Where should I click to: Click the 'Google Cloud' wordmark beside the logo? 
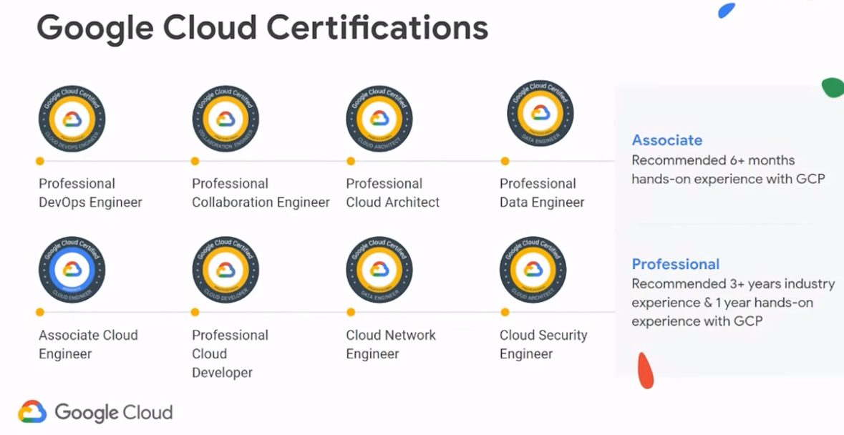pyautogui.click(x=114, y=412)
